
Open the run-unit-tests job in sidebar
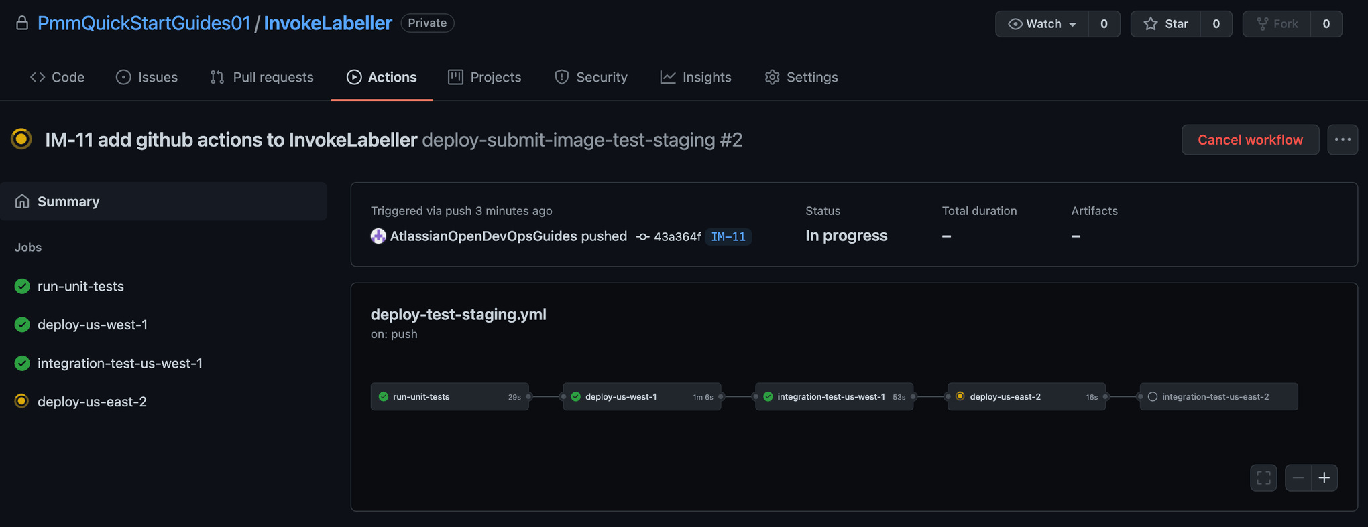[80, 286]
